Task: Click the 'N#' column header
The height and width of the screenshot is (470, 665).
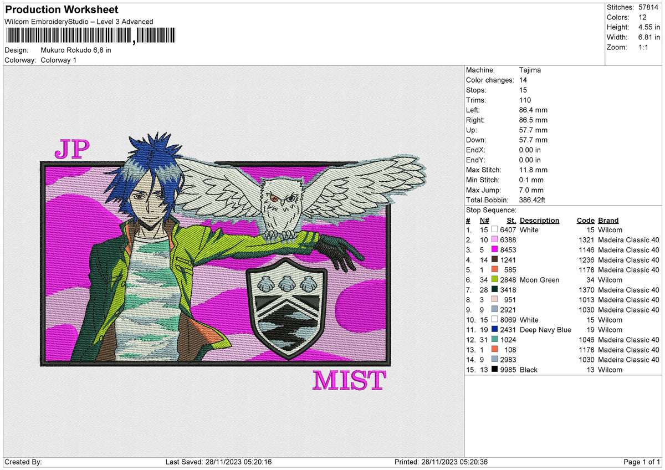Action: point(484,221)
